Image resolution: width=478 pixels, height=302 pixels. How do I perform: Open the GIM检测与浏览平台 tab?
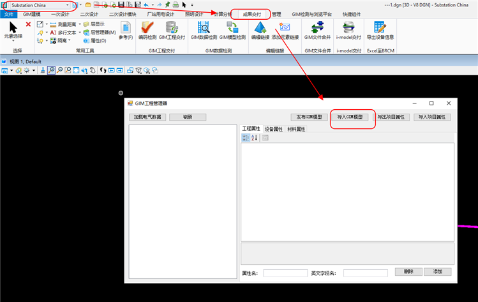311,14
